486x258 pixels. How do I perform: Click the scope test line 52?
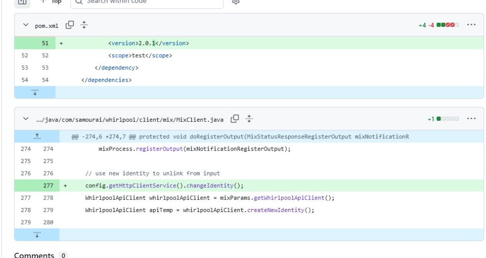tap(140, 55)
